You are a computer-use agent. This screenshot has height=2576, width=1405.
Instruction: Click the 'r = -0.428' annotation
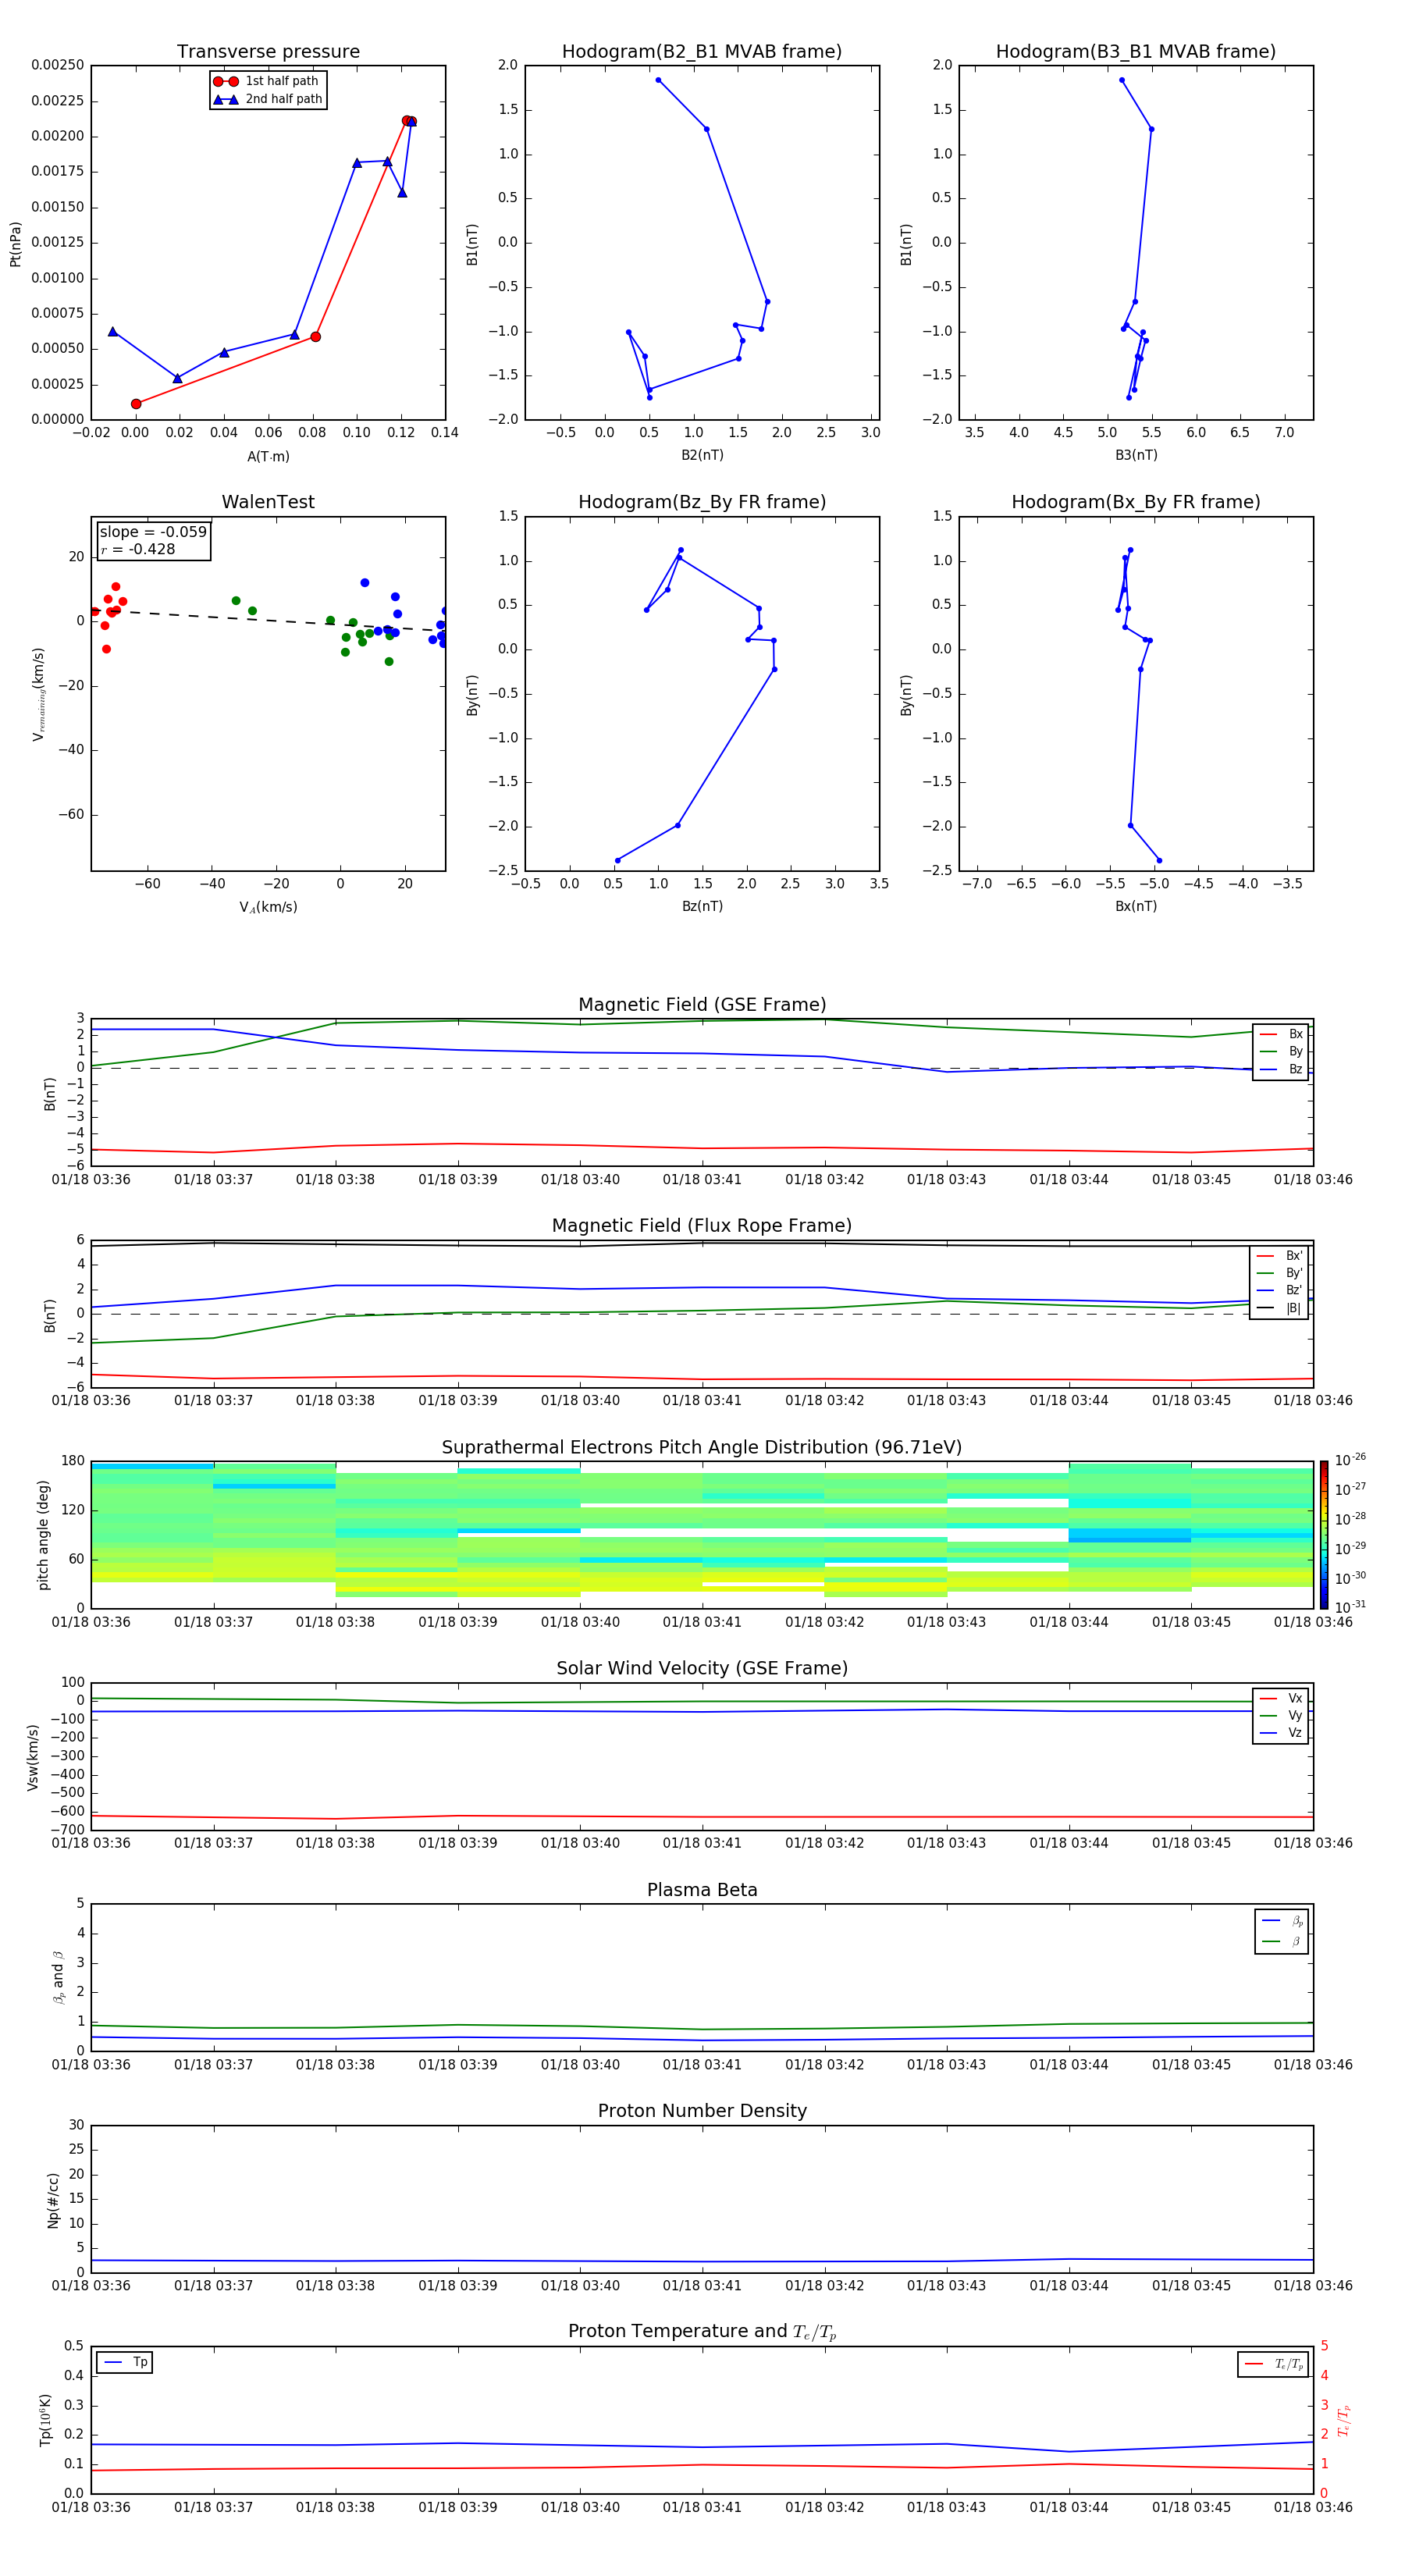click(138, 549)
